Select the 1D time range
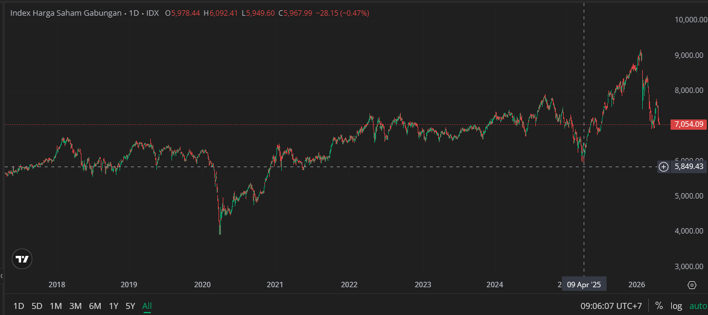 click(19, 306)
